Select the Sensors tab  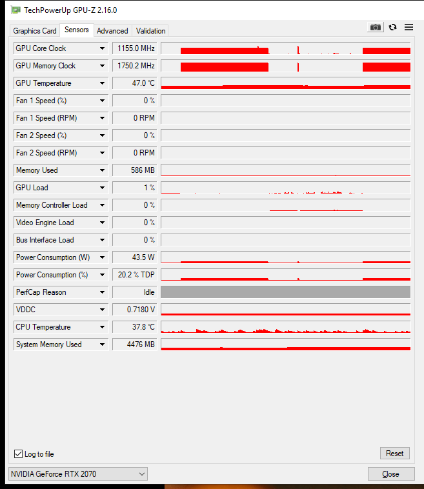click(x=76, y=30)
